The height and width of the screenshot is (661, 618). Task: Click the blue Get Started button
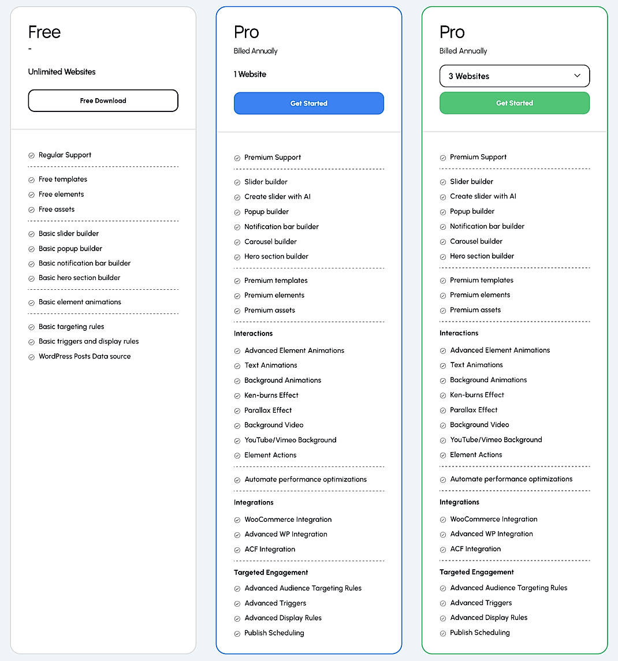click(x=308, y=103)
